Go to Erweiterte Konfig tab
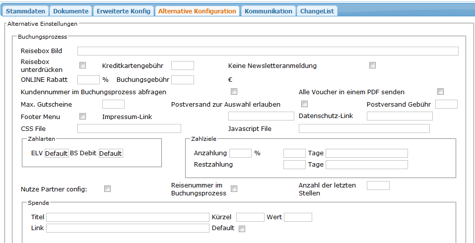Image resolution: width=475 pixels, height=243 pixels. [x=123, y=11]
